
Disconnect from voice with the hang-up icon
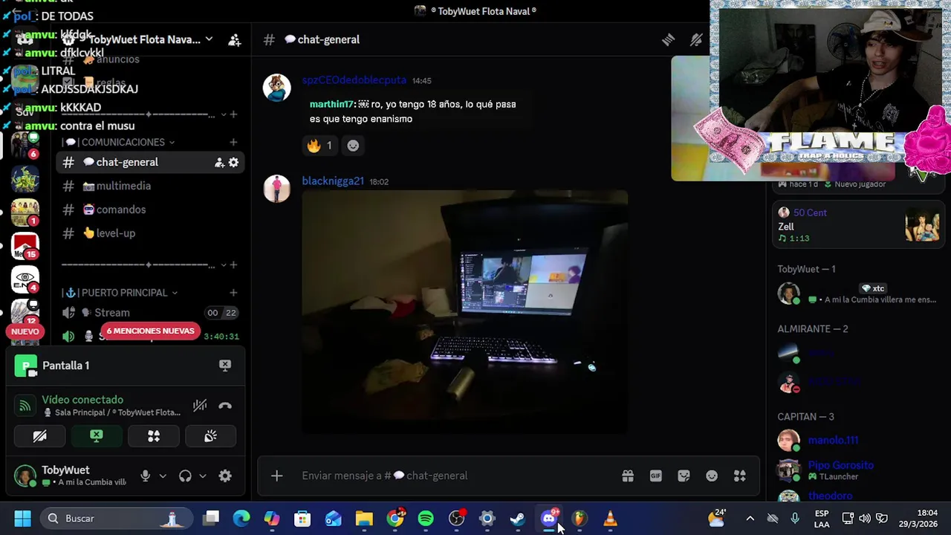225,406
